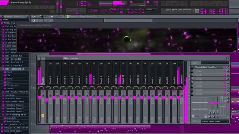Screen dimensions: 239x134
Task: Click the pan knob on Insert 5 track
Action: [80, 95]
